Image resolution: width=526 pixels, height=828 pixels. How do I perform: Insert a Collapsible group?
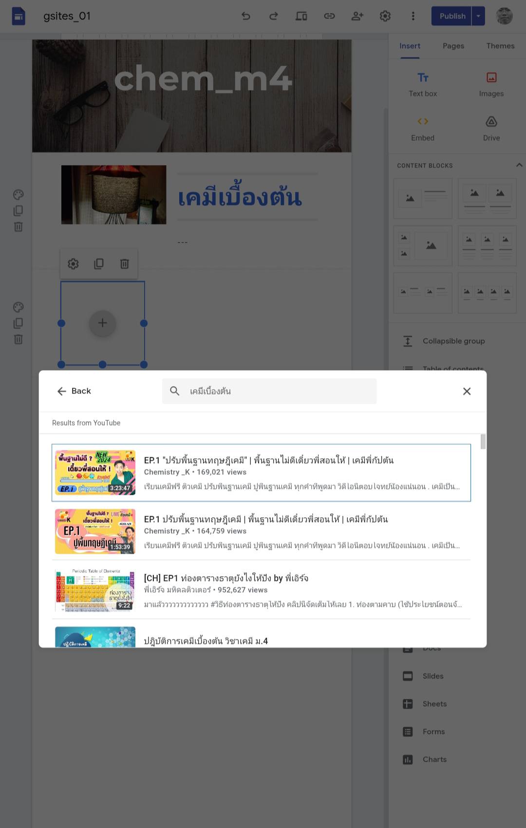(453, 341)
